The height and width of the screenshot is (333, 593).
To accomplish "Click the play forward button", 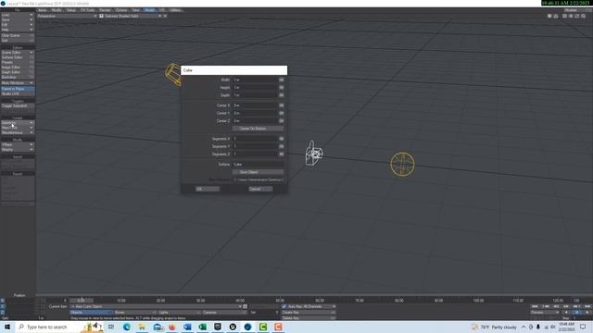I will pyautogui.click(x=587, y=313).
